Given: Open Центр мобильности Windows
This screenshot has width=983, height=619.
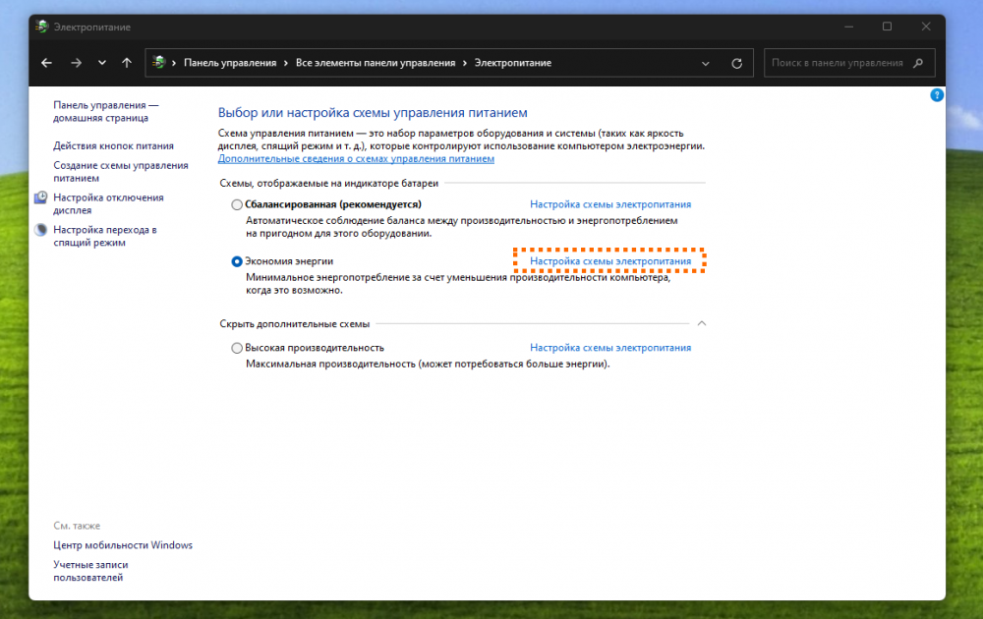Looking at the screenshot, I should coord(123,545).
